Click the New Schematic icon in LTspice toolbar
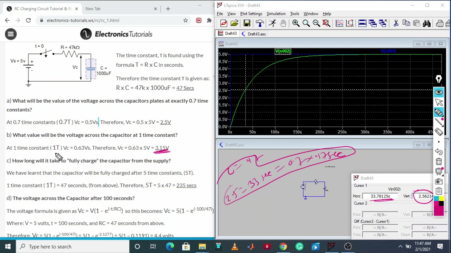Viewport: 451px width, 253px height. (223, 23)
